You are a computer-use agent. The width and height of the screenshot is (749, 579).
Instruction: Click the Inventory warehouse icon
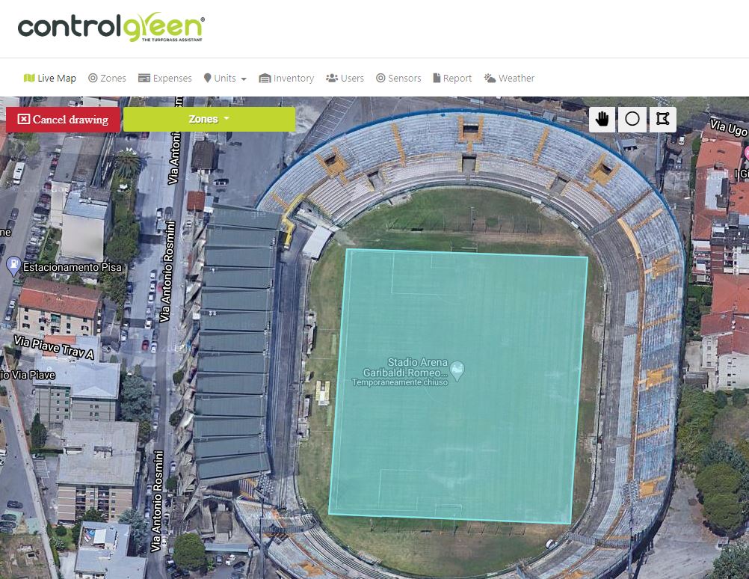coord(265,78)
